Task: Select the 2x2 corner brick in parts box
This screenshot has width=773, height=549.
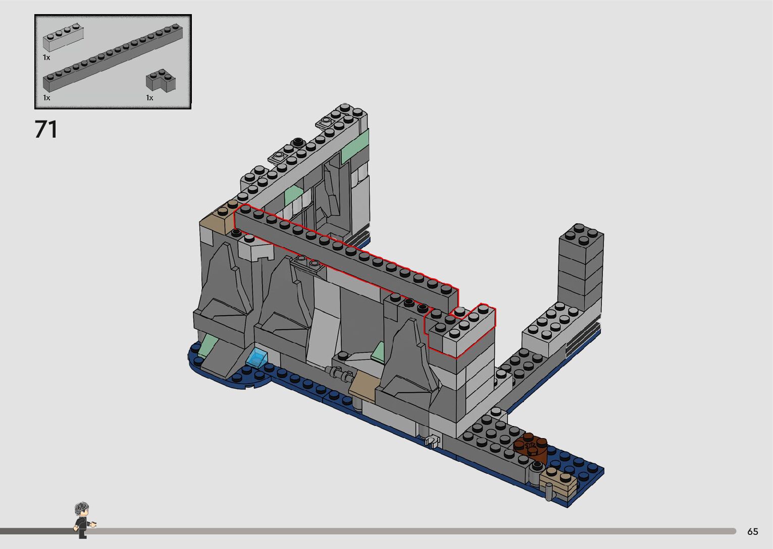Action: click(x=161, y=81)
